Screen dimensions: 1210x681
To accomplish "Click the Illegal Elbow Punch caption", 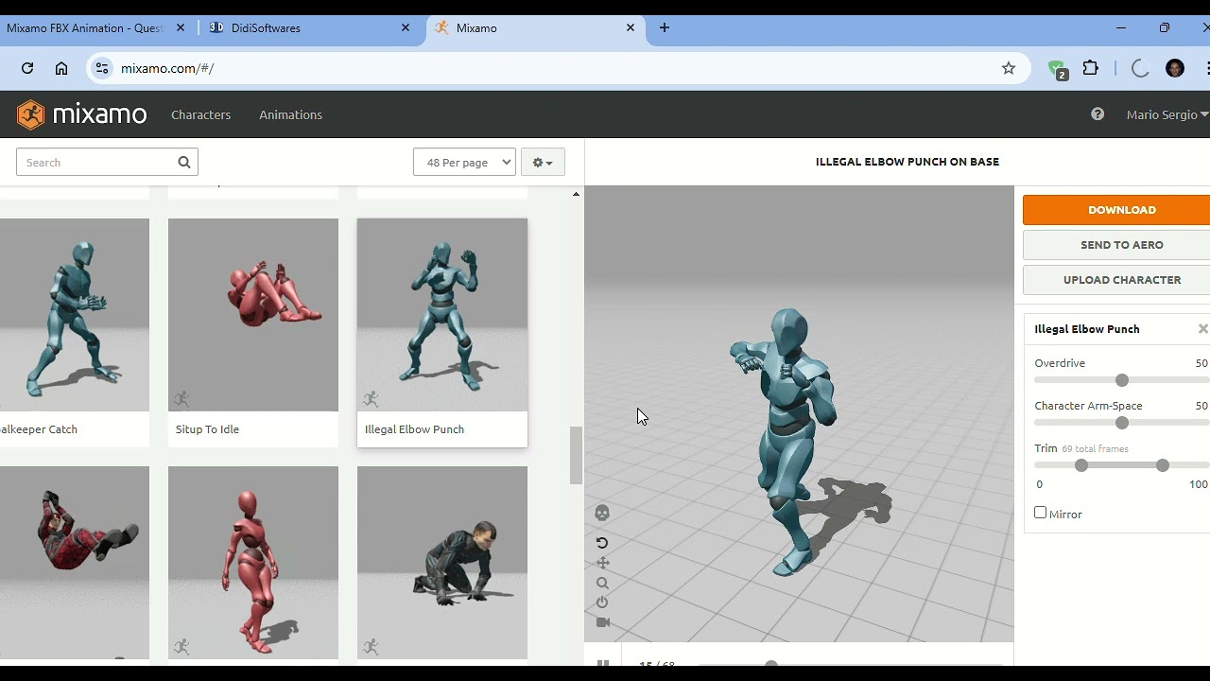I will [x=414, y=429].
